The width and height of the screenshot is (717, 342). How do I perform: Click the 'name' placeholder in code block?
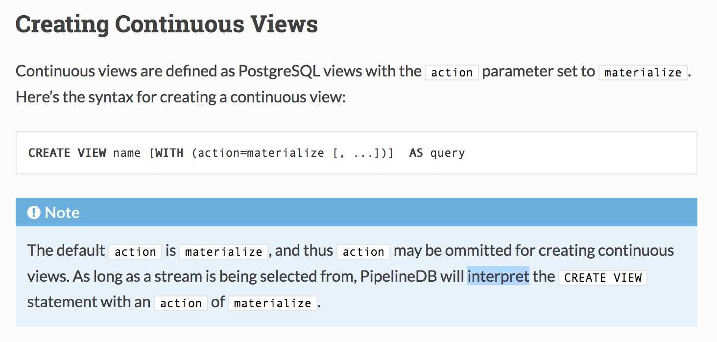pos(127,153)
